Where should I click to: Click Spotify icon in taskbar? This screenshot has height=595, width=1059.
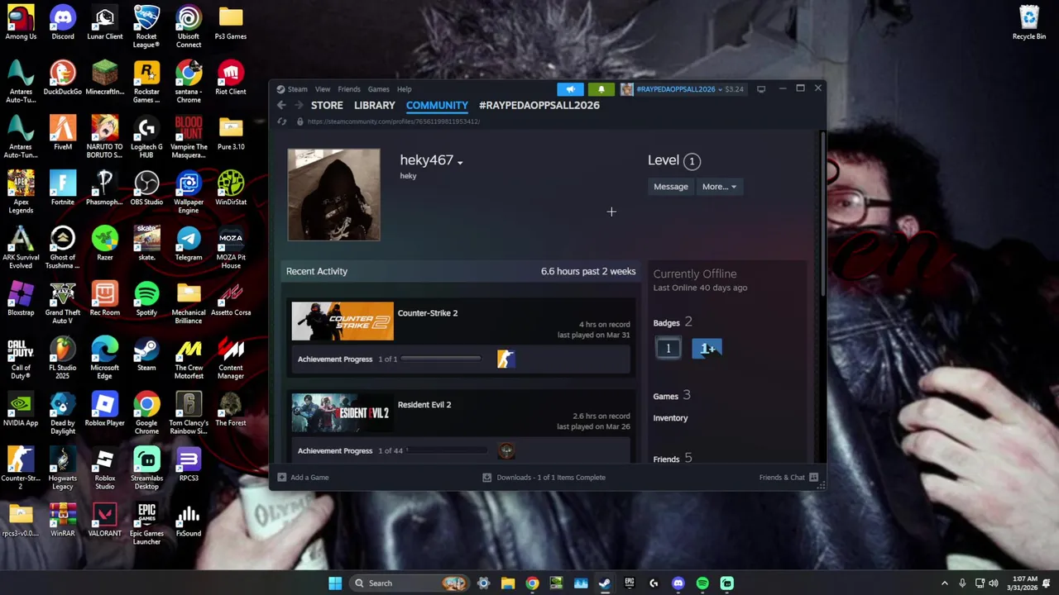(702, 583)
